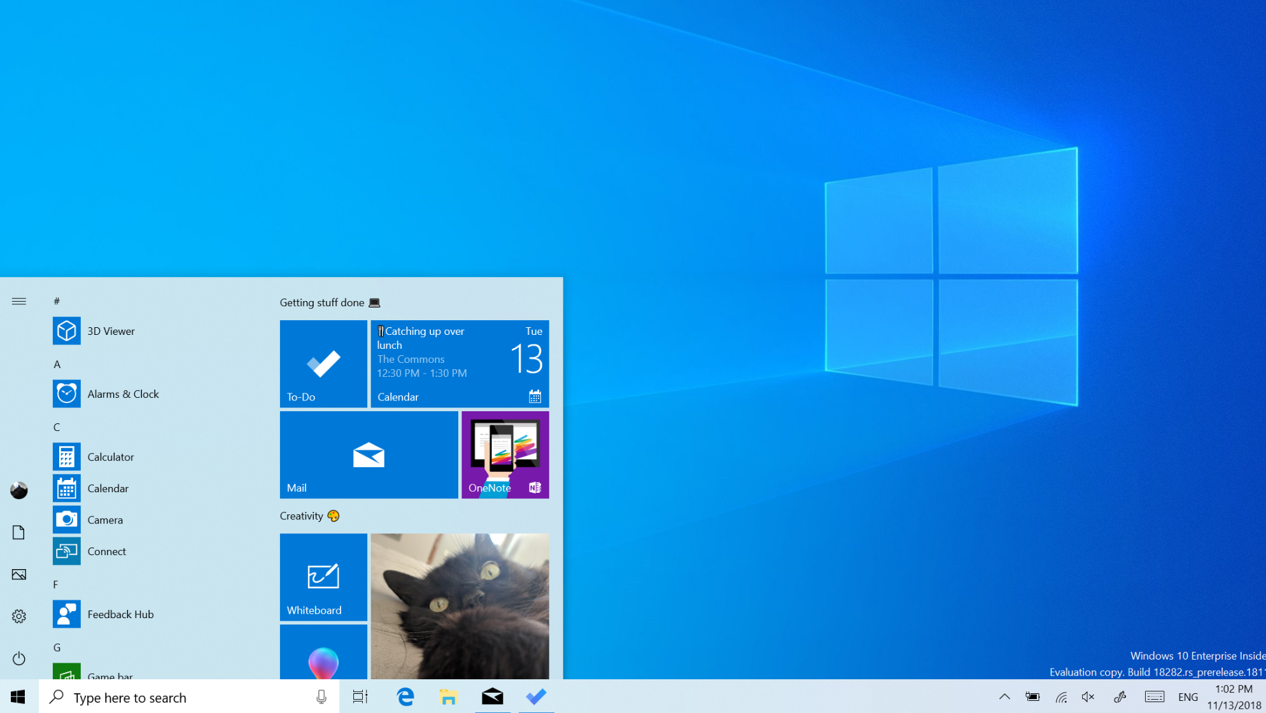This screenshot has width=1266, height=713.
Task: Open 3D Viewer from the app list
Action: pyautogui.click(x=111, y=330)
